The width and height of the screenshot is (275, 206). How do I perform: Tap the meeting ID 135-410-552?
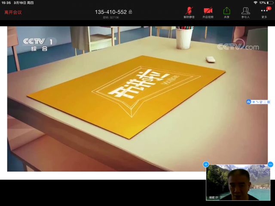111,12
